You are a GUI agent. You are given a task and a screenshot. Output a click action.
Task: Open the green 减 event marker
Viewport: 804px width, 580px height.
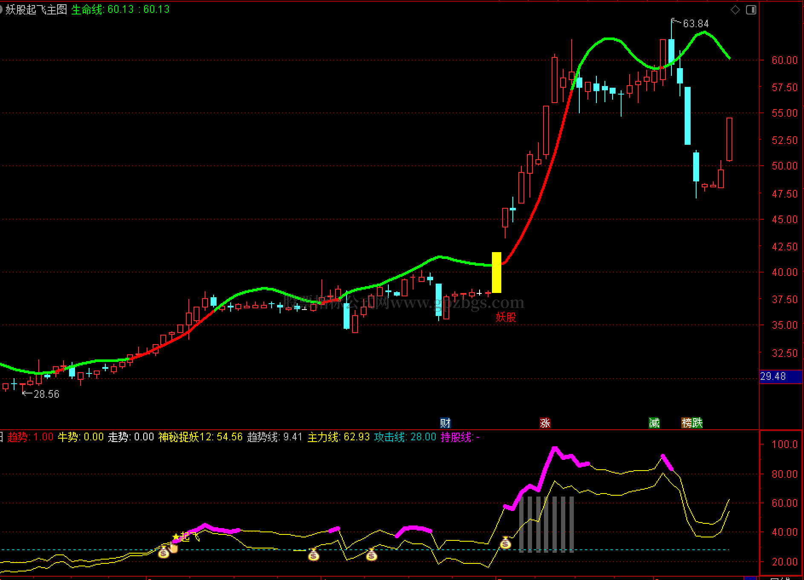click(654, 423)
